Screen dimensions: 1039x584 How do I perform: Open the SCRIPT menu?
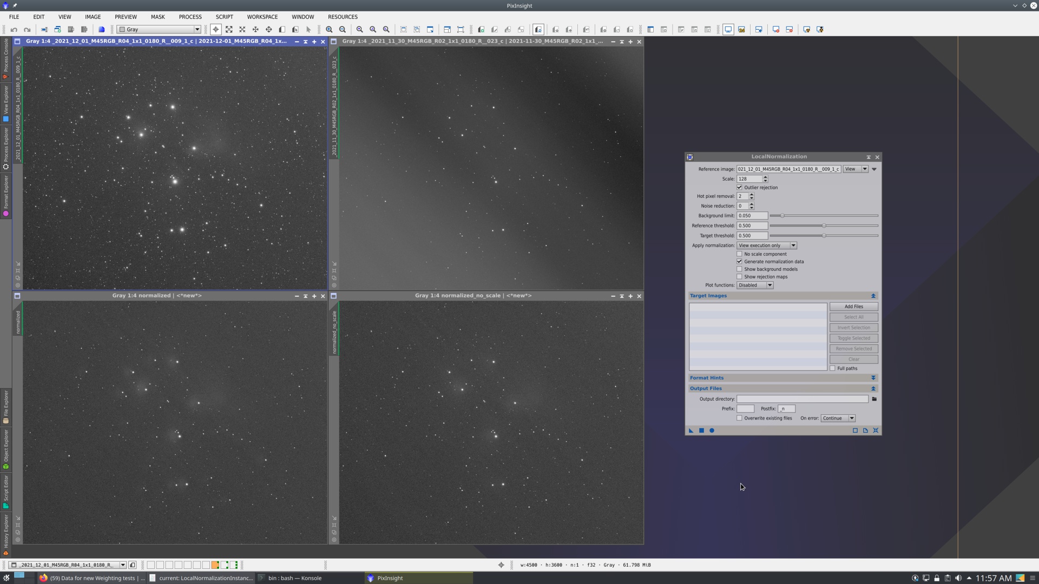(x=225, y=17)
